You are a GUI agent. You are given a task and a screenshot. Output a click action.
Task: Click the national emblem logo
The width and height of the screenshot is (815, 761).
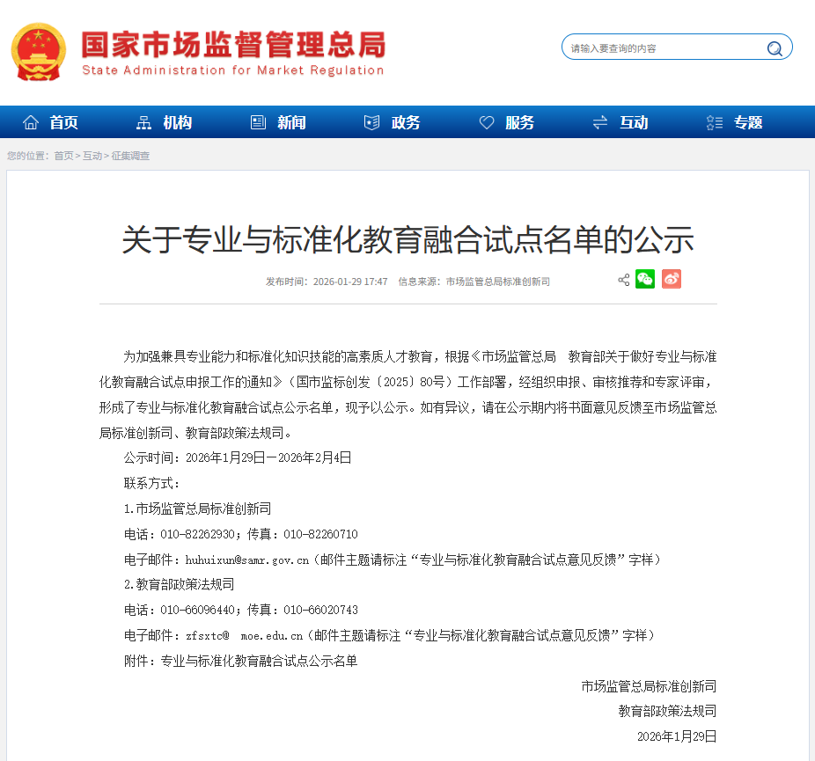click(x=38, y=52)
